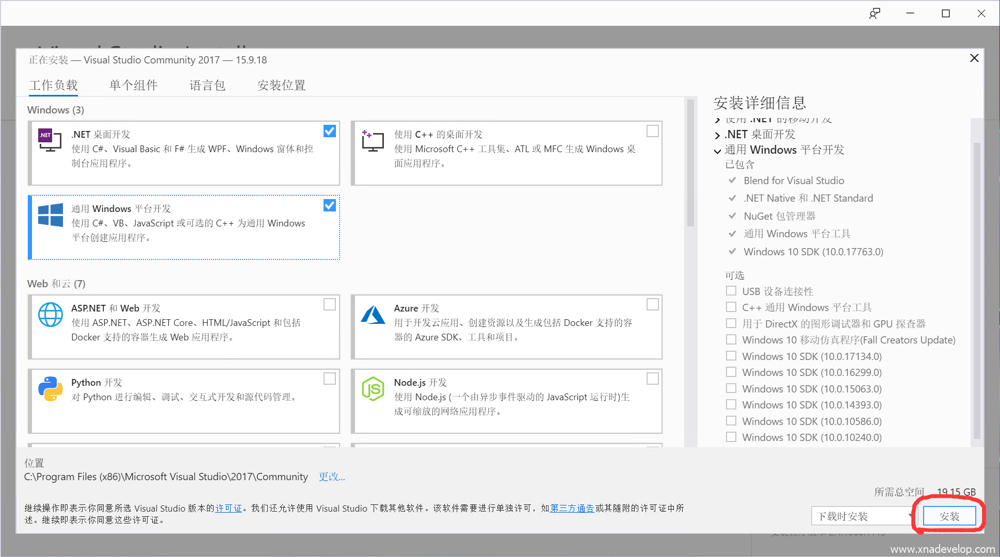The image size is (1000, 557).
Task: Switch to the 单个组件 tab
Action: [x=133, y=85]
